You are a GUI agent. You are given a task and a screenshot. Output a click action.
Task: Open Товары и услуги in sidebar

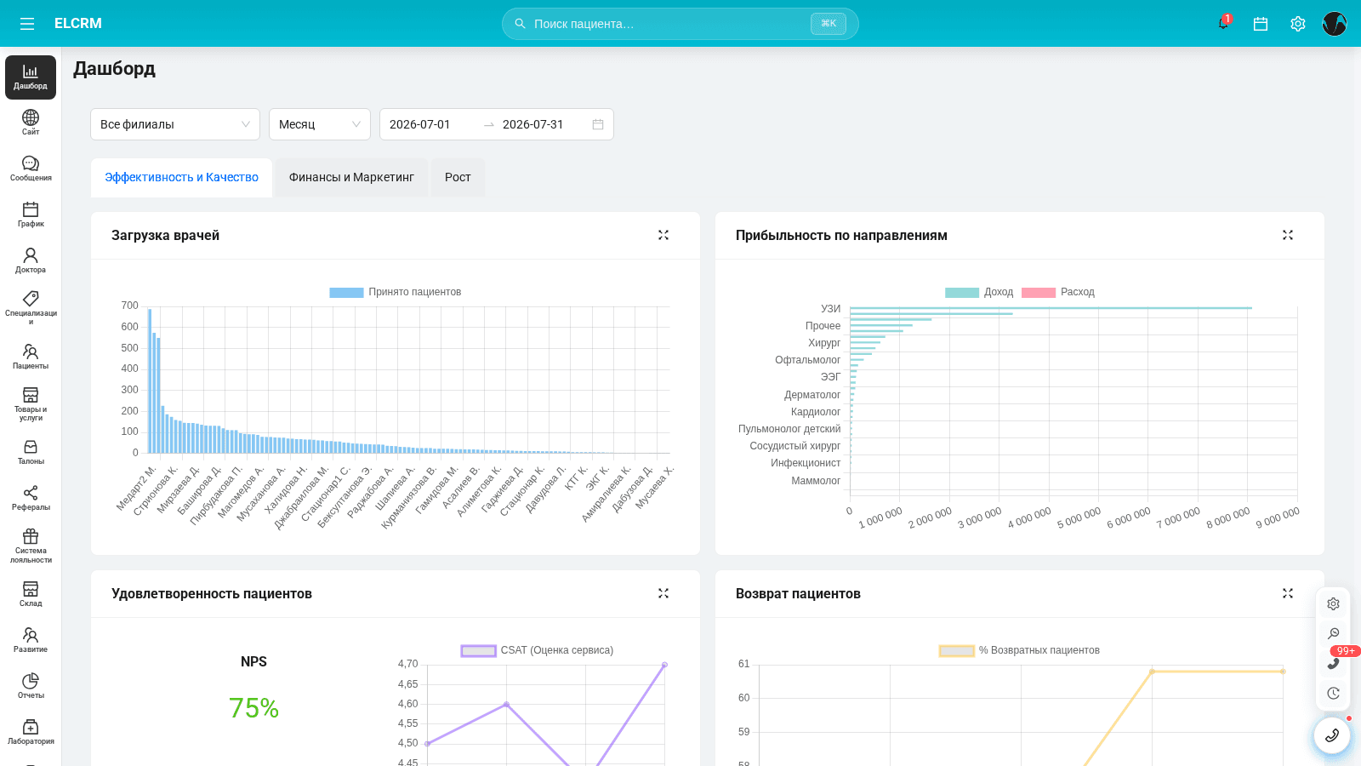pyautogui.click(x=31, y=403)
